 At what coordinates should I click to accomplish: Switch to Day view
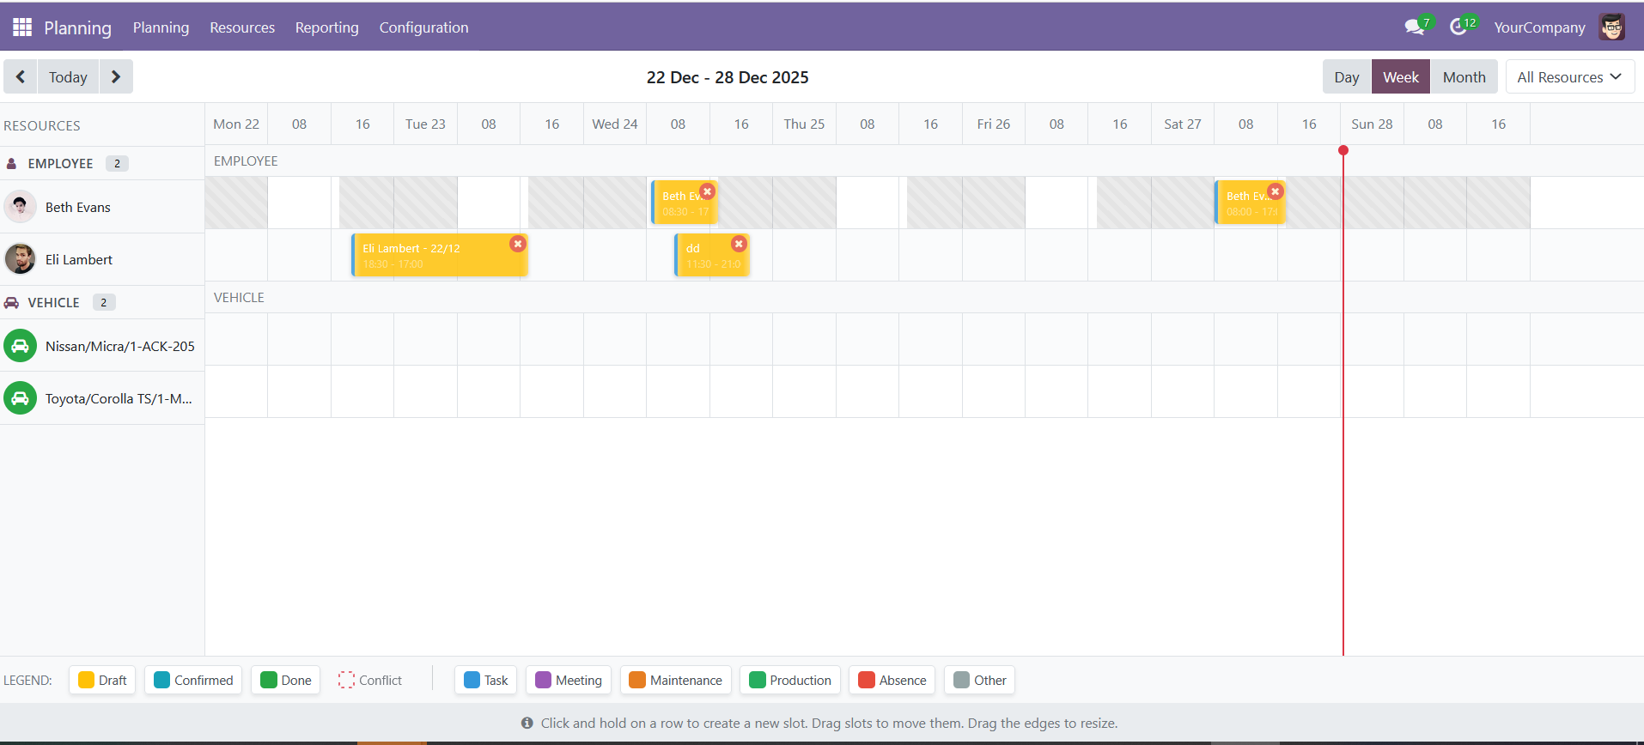click(1347, 77)
